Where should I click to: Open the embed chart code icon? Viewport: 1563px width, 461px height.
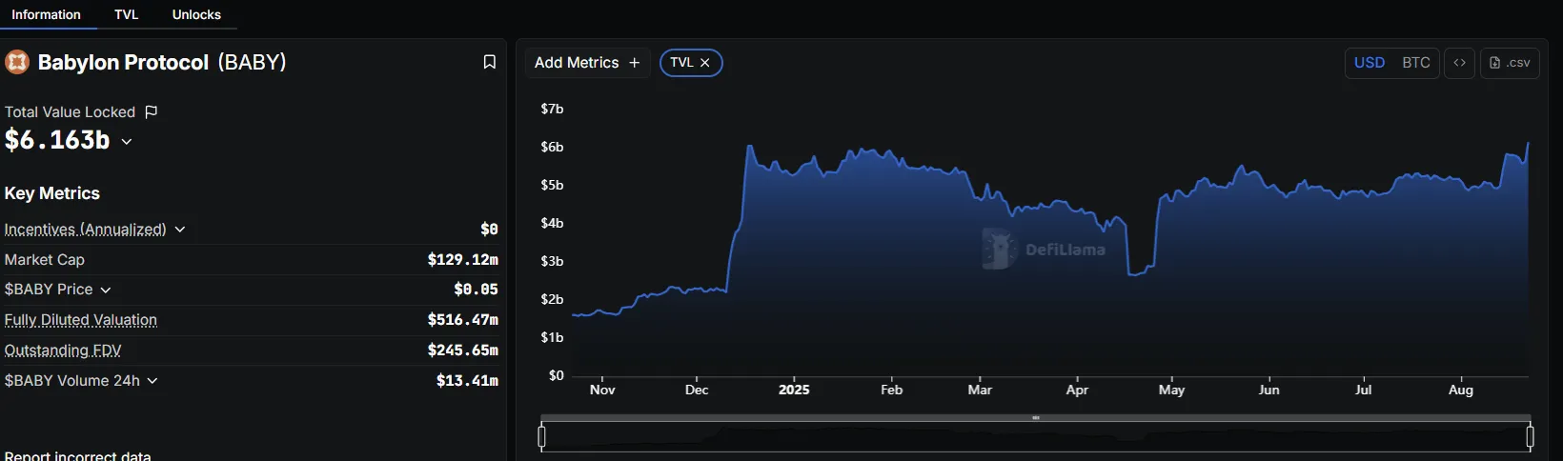click(x=1459, y=63)
